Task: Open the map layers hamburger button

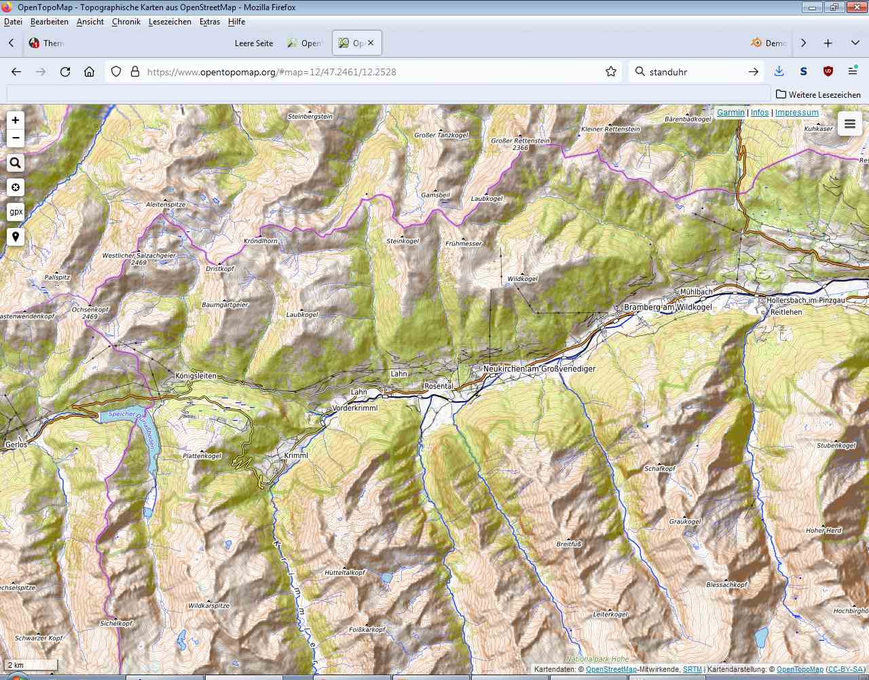Action: [x=849, y=124]
